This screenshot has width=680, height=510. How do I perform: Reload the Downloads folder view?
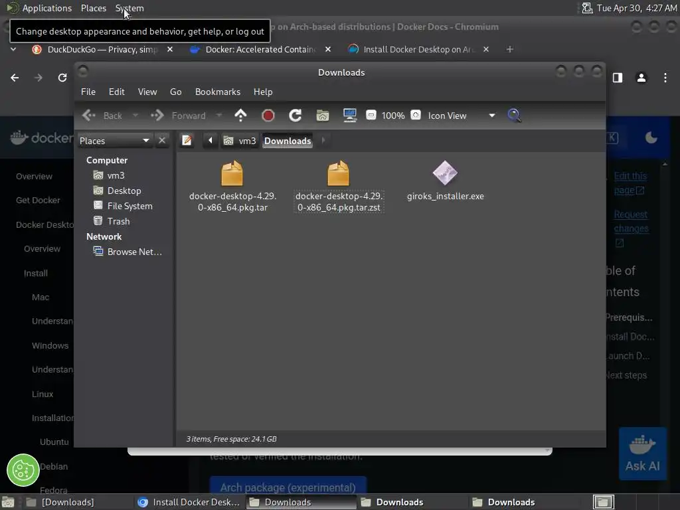[x=296, y=116]
